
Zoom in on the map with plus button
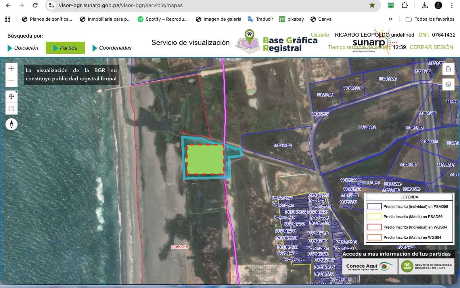(11, 69)
